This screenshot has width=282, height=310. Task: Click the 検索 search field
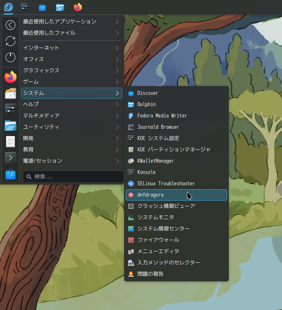[73, 176]
